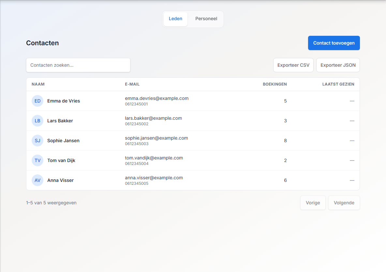Click phone number 0612345003

coord(137,144)
